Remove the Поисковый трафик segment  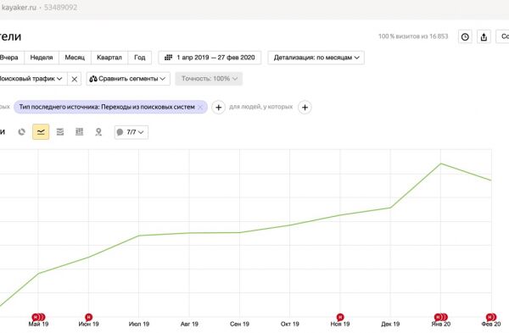pos(75,79)
